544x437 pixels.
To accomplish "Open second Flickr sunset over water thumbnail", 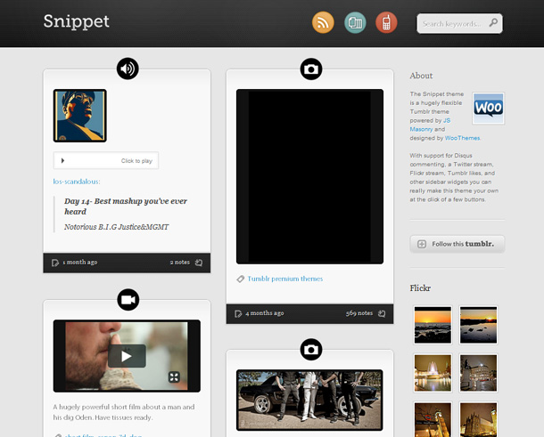I will [478, 325].
